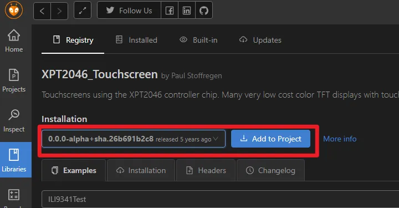Switch to the Installed tab
Image resolution: width=399 pixels, height=208 pixels.
[x=136, y=40]
